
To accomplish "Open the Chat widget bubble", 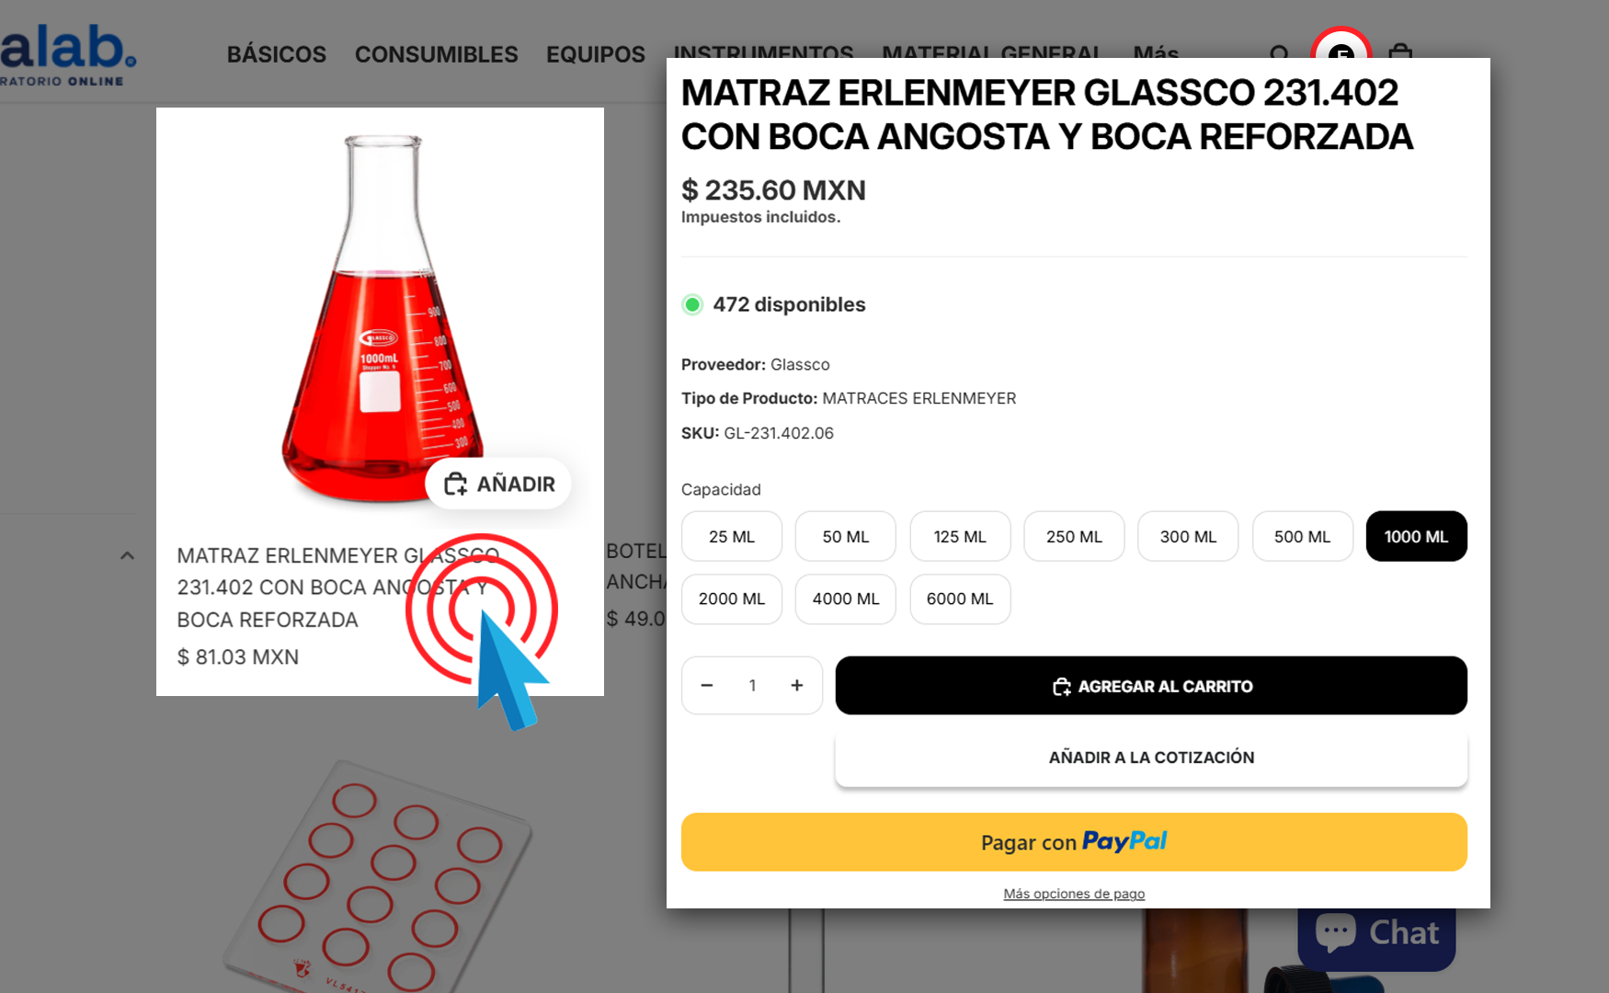I will pos(1376,935).
